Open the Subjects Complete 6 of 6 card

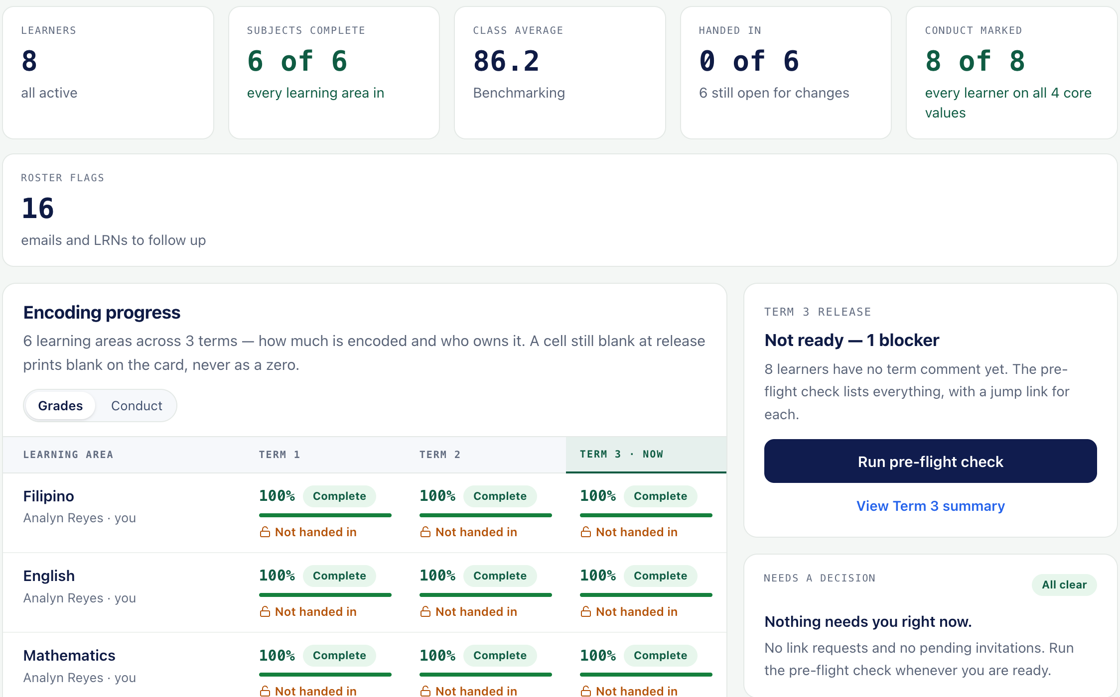(x=334, y=73)
